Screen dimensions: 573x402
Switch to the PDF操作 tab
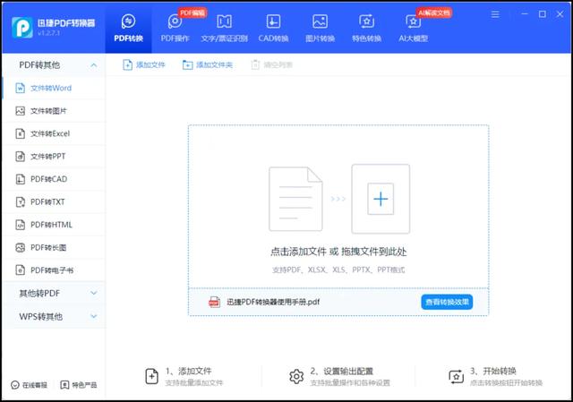[x=175, y=29]
